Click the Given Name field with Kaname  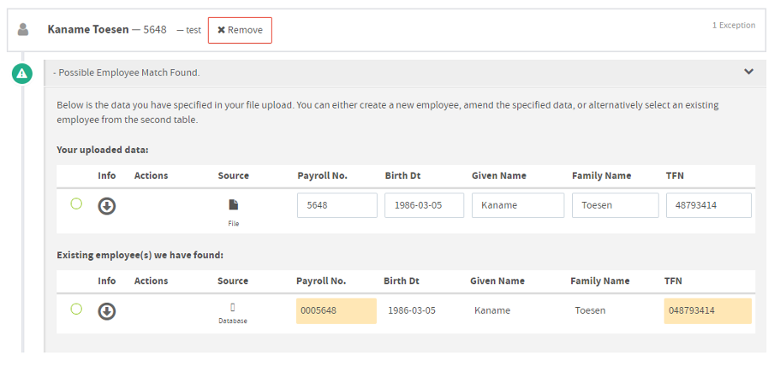click(x=518, y=205)
